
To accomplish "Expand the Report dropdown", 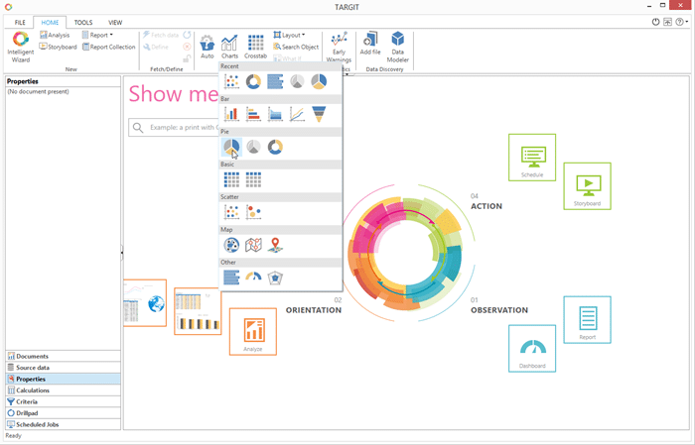I will tap(98, 35).
